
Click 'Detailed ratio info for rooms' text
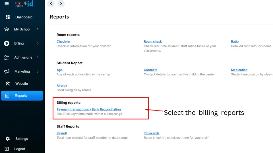(251, 46)
